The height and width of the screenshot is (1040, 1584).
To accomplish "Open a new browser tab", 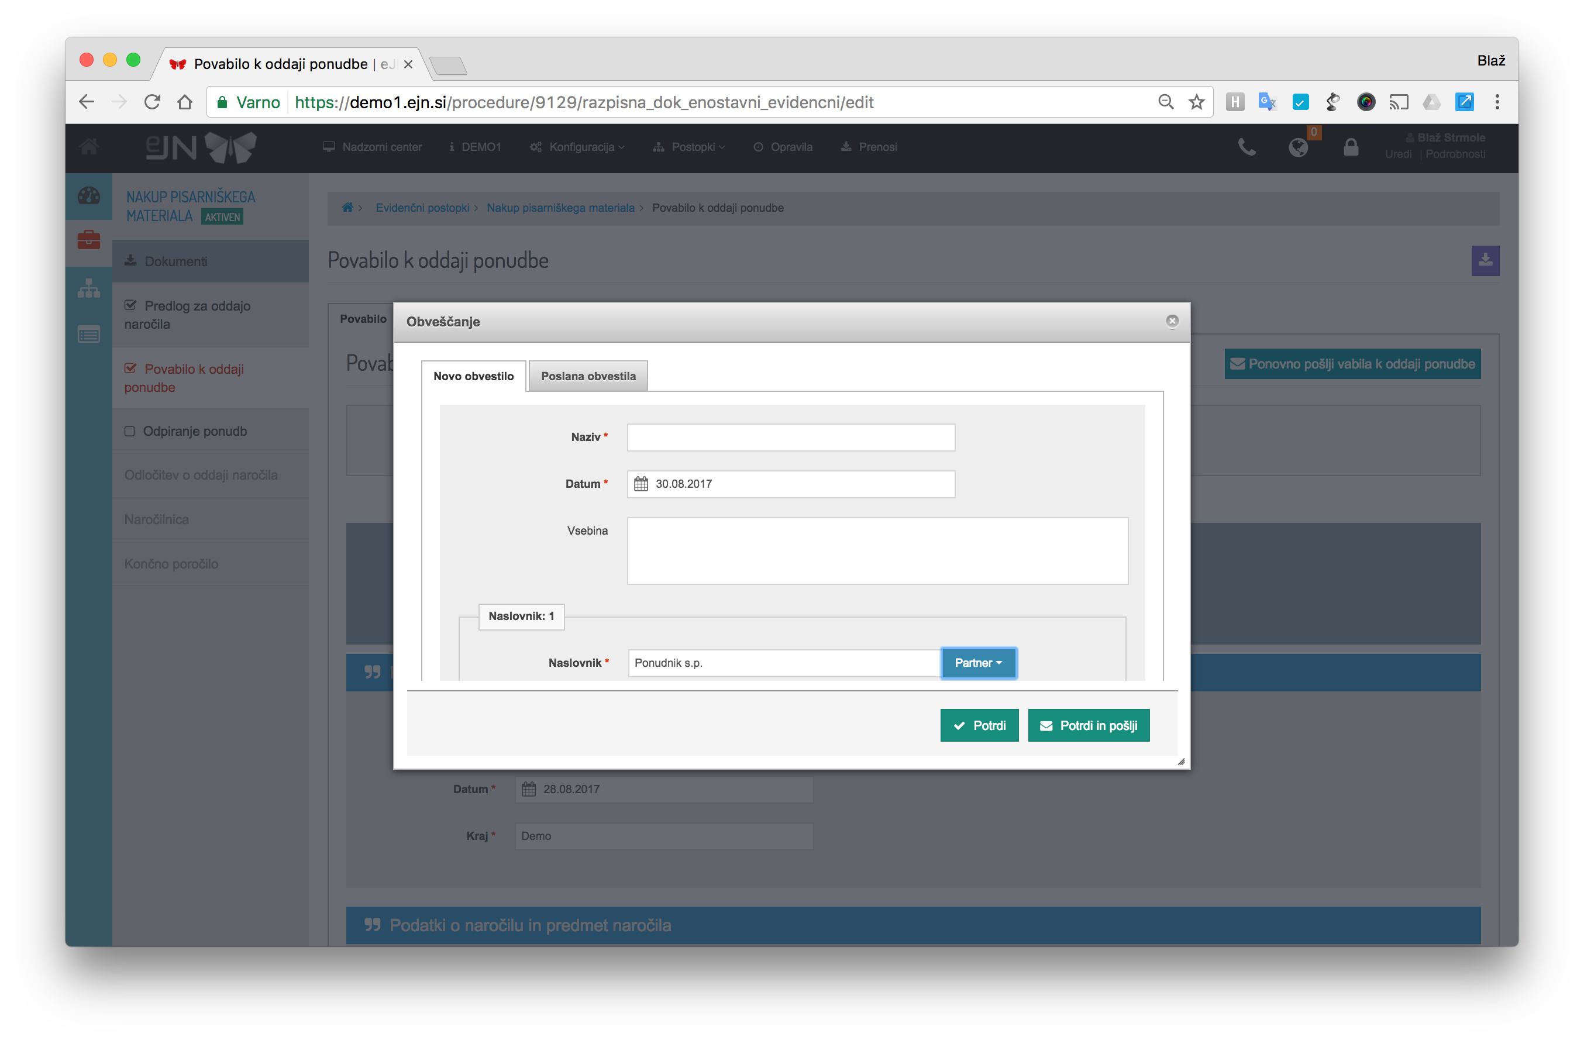I will pos(448,65).
